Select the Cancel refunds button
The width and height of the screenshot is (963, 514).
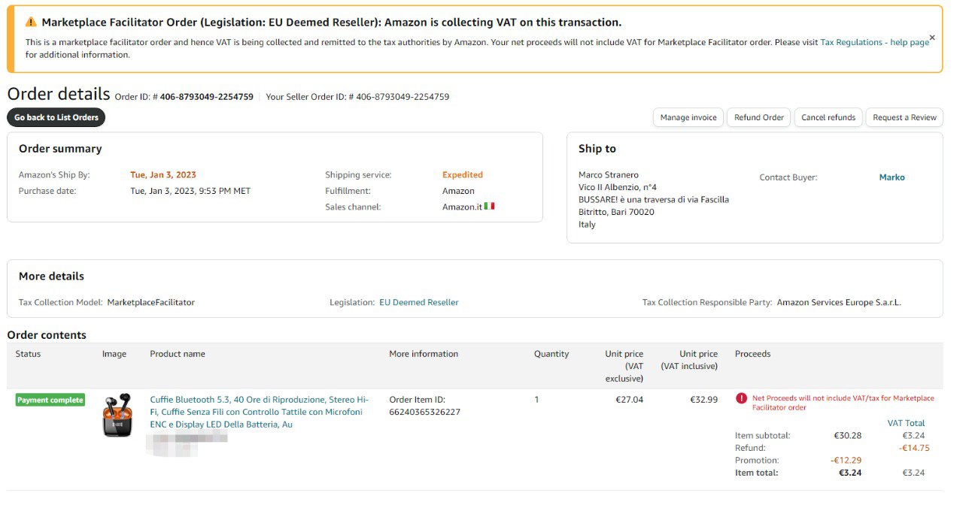828,117
